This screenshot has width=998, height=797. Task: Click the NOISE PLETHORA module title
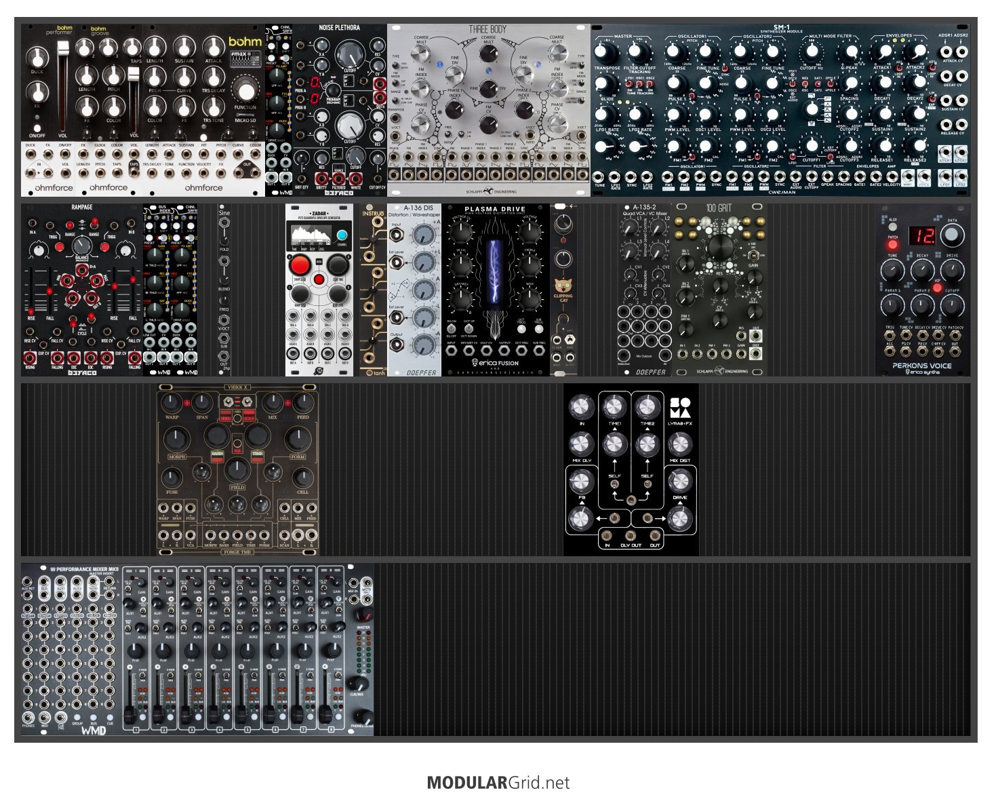tap(340, 28)
